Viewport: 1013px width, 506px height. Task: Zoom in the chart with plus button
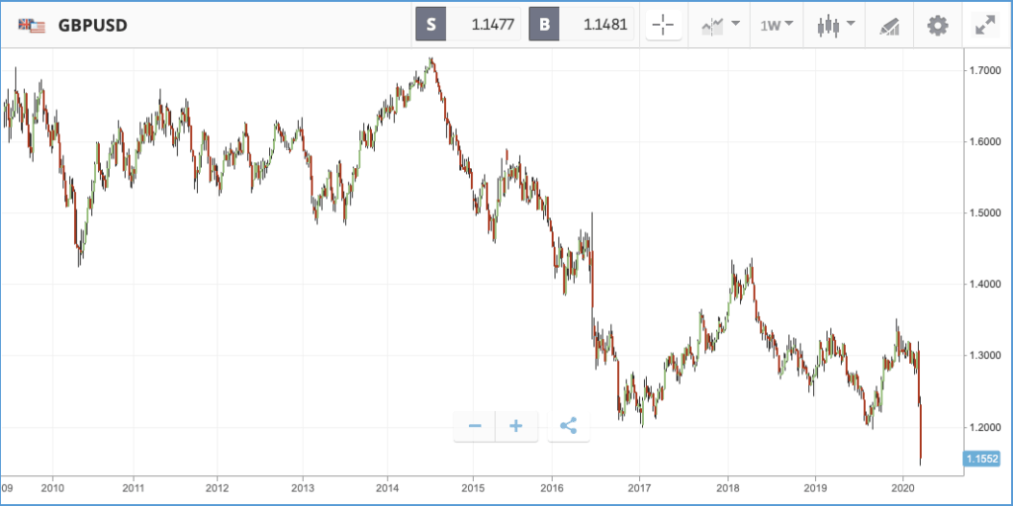point(516,426)
